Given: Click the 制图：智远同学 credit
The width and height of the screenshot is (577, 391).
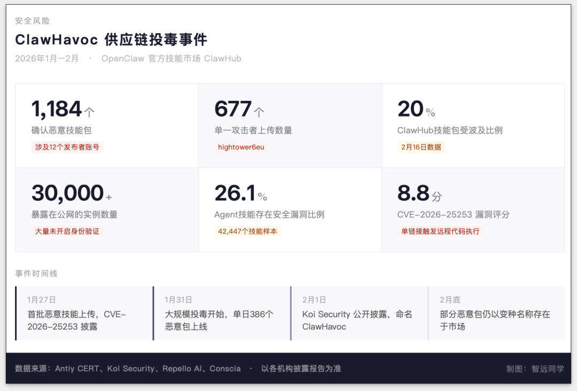Looking at the screenshot, I should tap(535, 369).
